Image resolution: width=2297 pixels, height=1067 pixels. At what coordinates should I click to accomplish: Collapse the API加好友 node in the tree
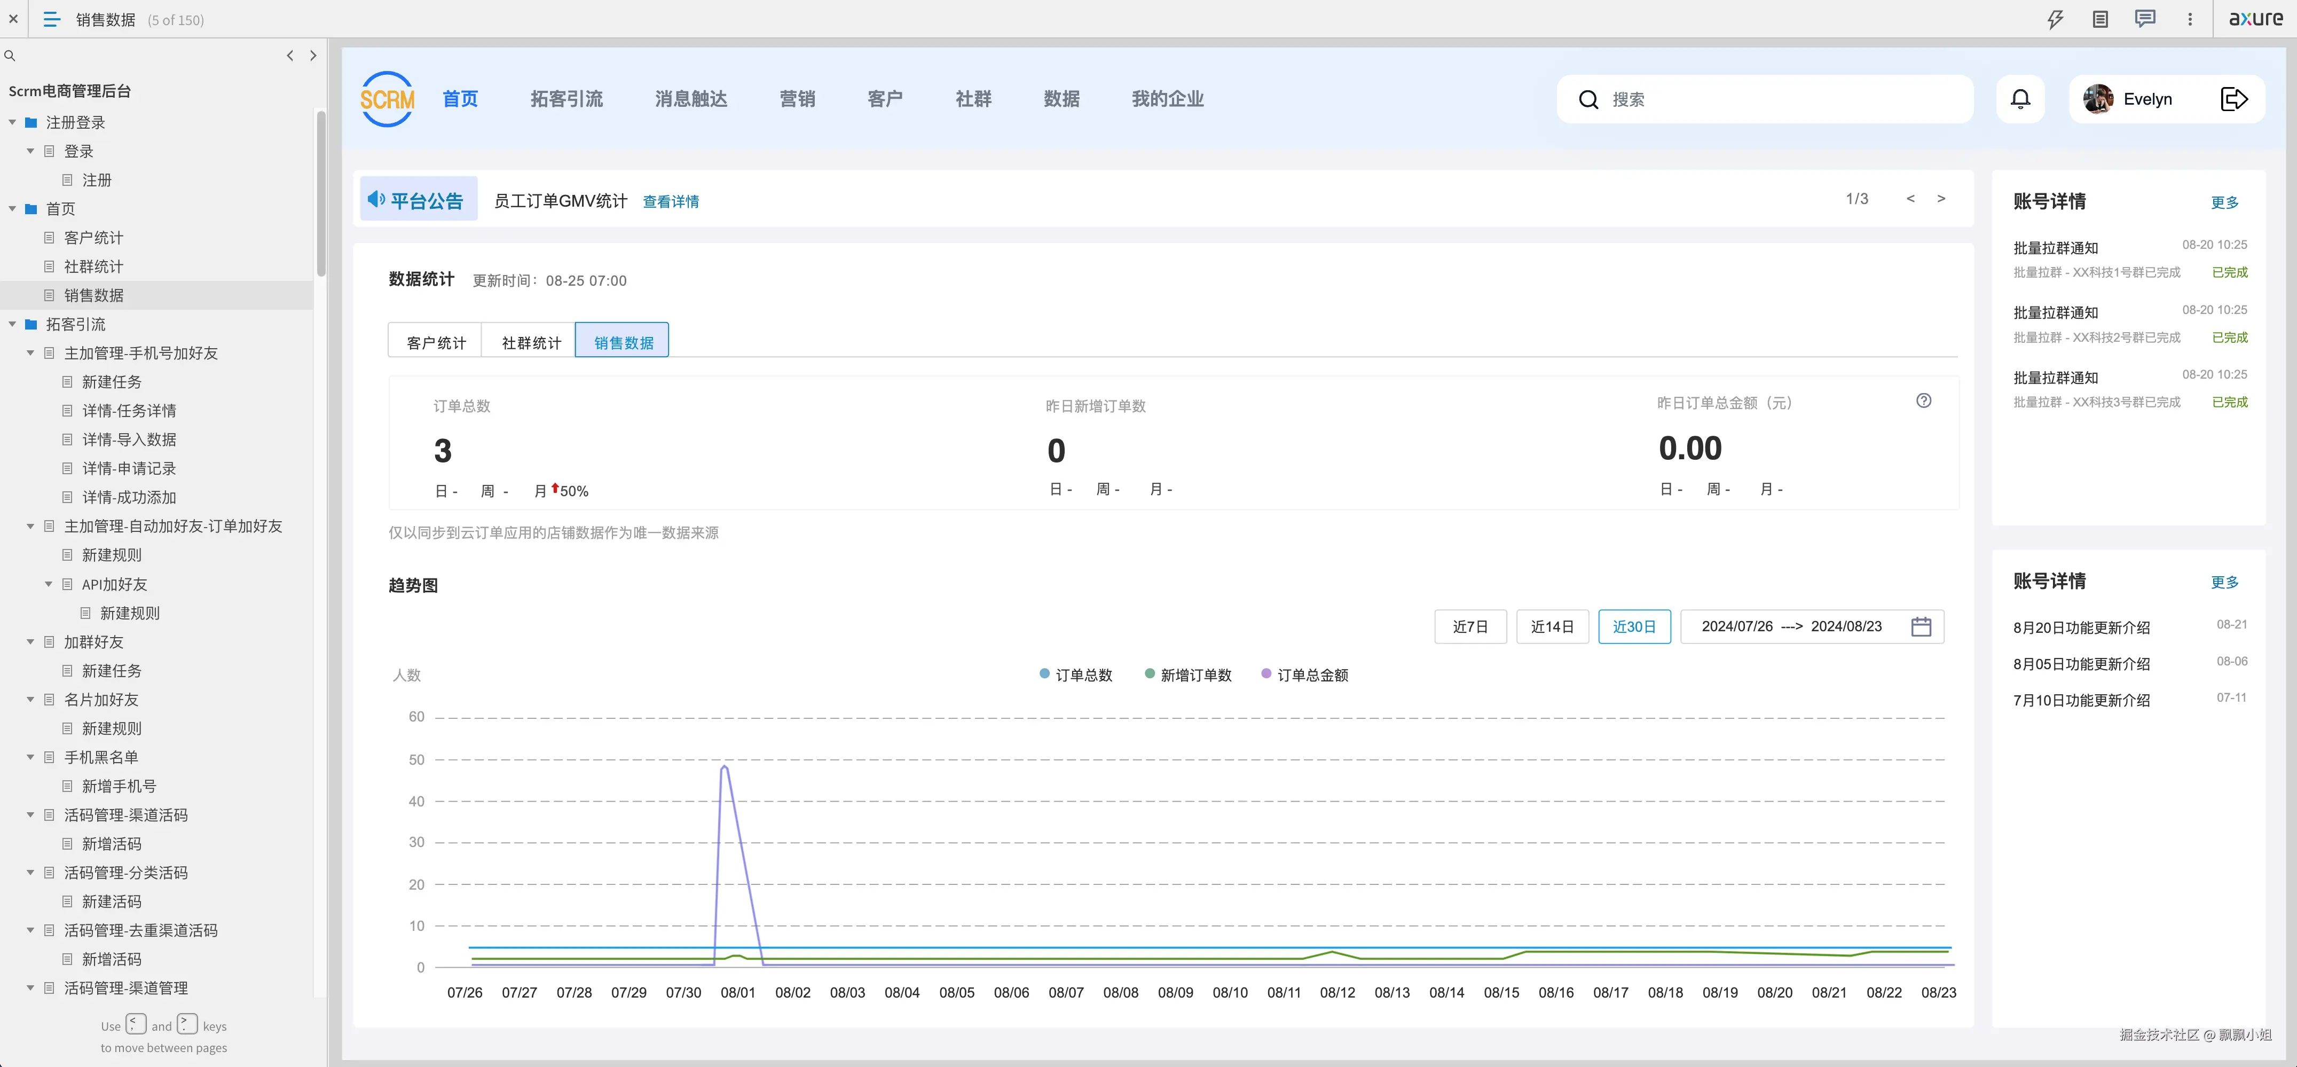(48, 584)
